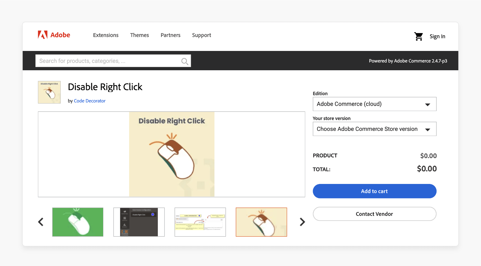Select the yellow settings screenshot thumbnail

[200, 222]
